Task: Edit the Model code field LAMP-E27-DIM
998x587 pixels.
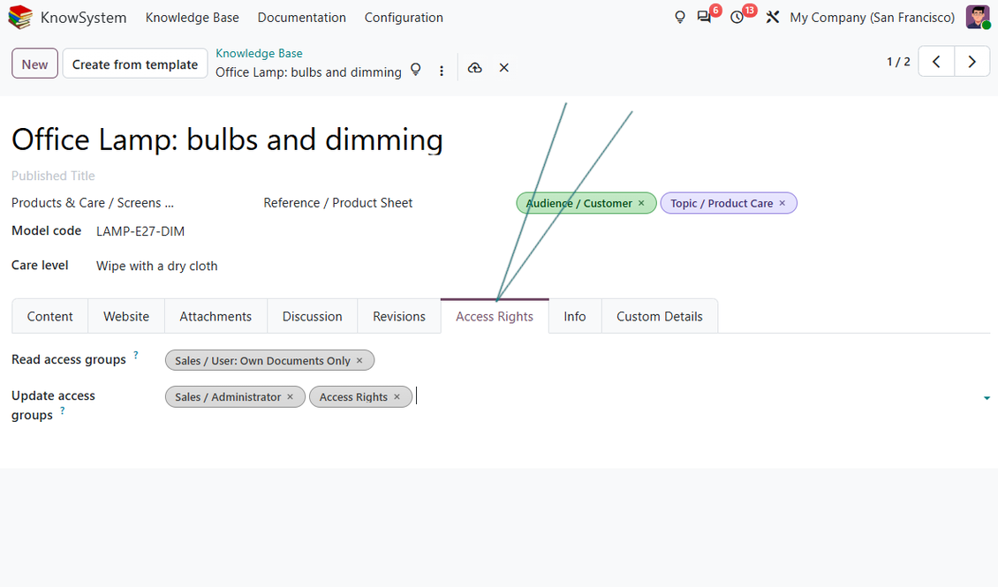Action: click(140, 231)
